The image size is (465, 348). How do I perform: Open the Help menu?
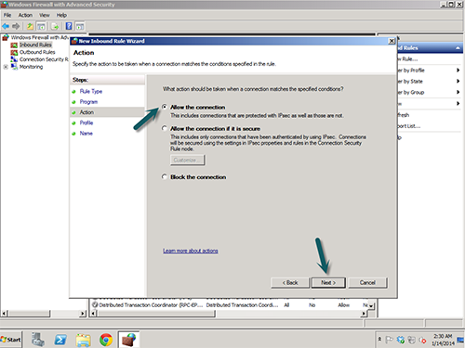[61, 15]
